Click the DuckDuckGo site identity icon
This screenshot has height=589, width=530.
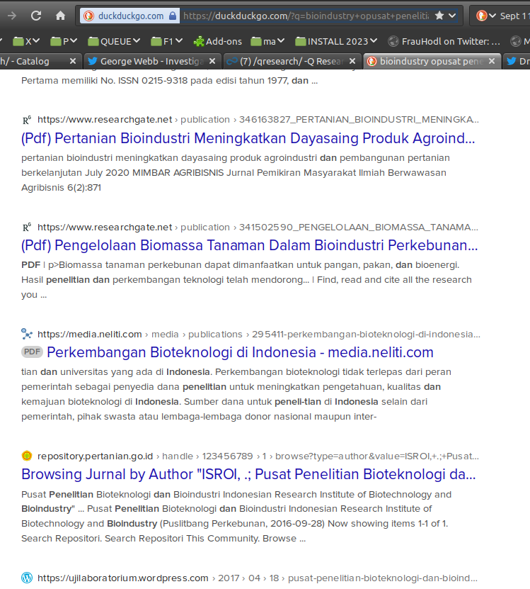[89, 16]
